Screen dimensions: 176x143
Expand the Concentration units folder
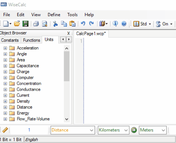(x=5, y=84)
